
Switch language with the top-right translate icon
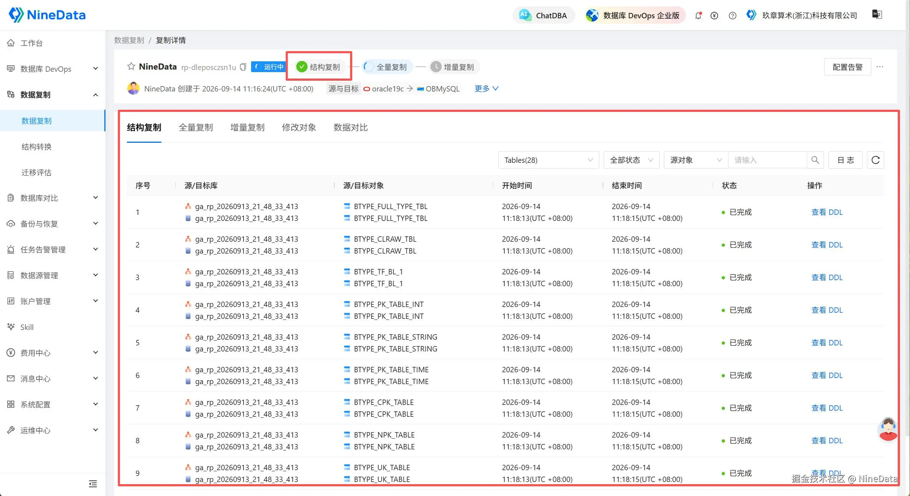click(x=877, y=15)
